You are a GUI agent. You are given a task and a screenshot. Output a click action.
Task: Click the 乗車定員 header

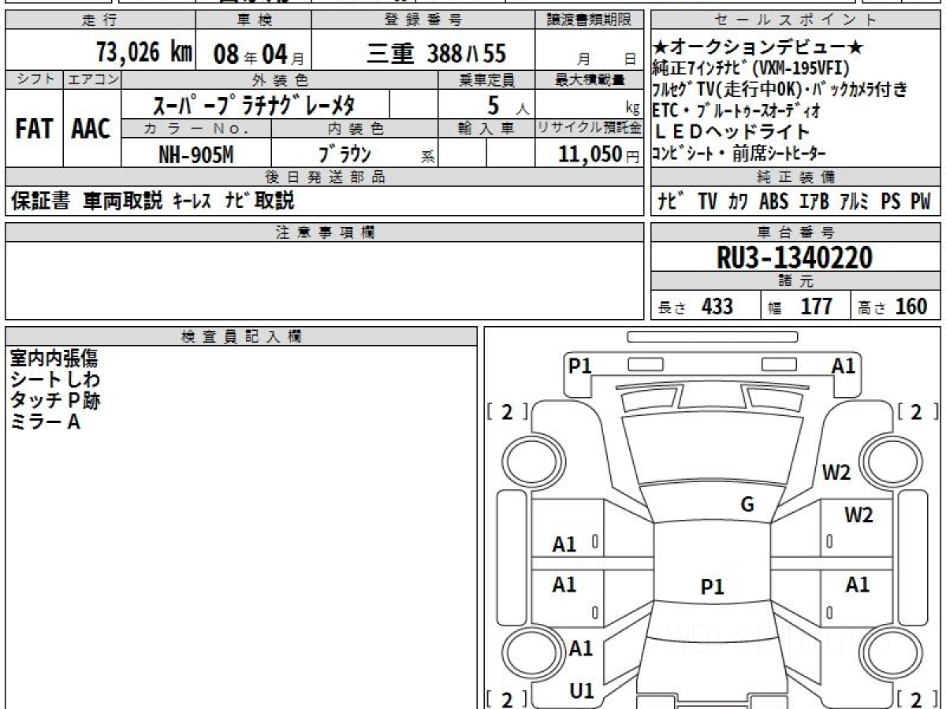pyautogui.click(x=486, y=80)
